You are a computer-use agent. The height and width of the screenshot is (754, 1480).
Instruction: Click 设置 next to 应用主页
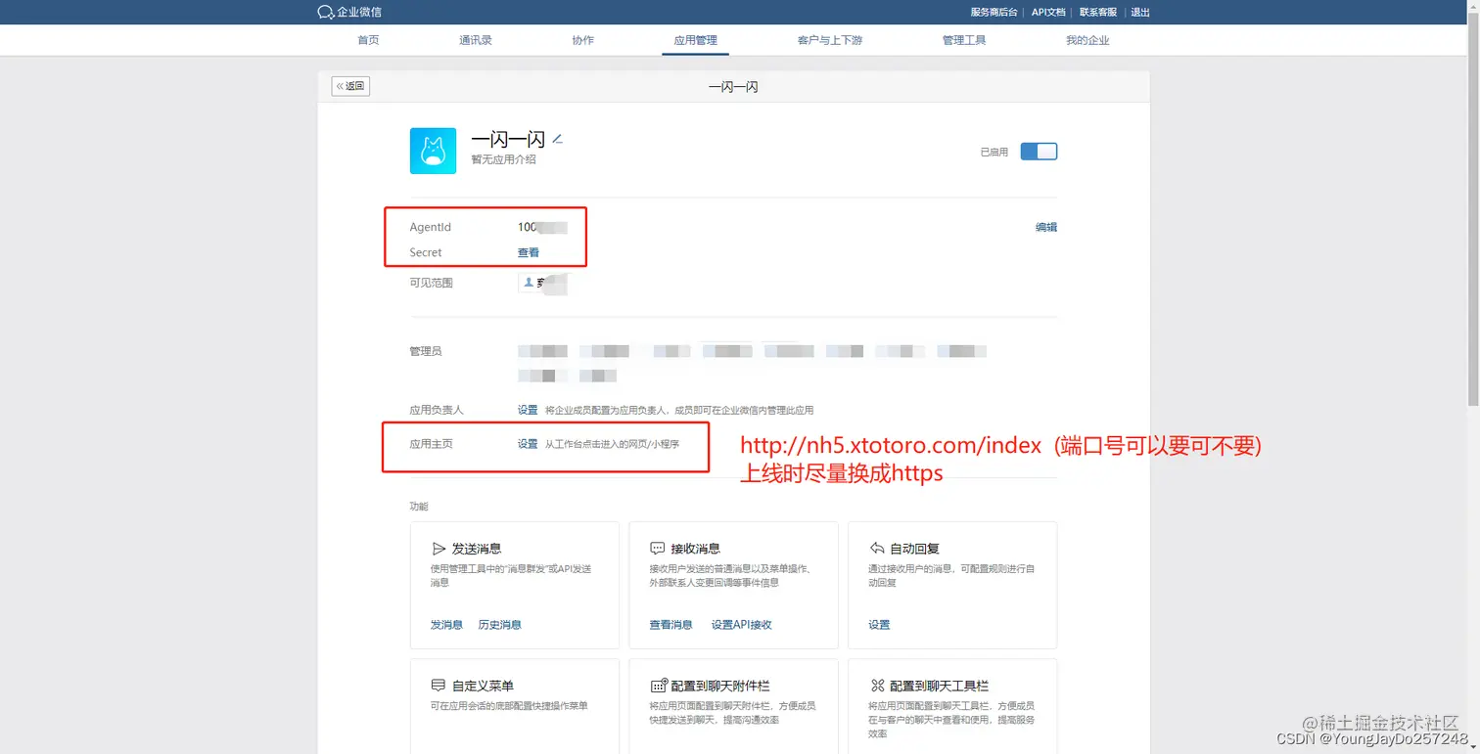(x=527, y=443)
